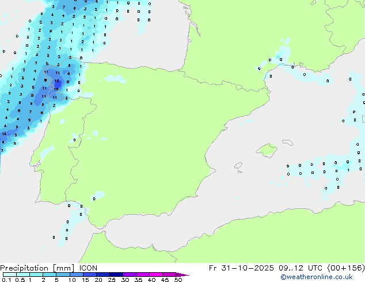
Task: Click the '(00+156)' forecast offset text
Action: click(x=346, y=268)
